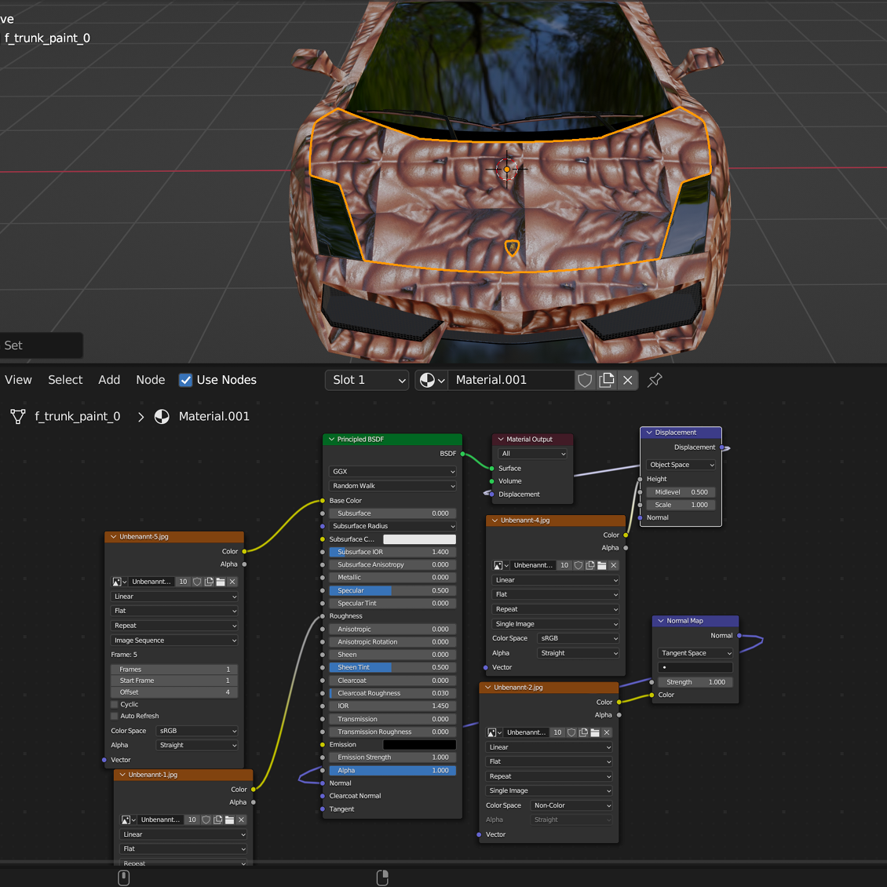The height and width of the screenshot is (887, 887).
Task: Browse image icon in Unbenannt-1.jpg node
Action: point(129,819)
